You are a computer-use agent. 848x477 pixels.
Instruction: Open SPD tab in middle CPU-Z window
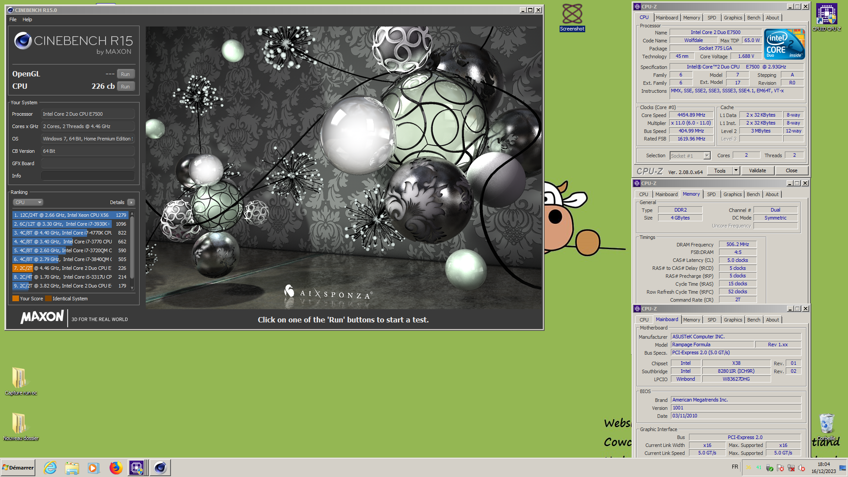click(712, 194)
